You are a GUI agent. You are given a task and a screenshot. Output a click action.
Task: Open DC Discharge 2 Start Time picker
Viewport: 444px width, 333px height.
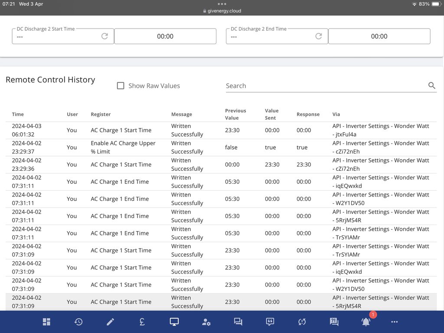pos(165,36)
